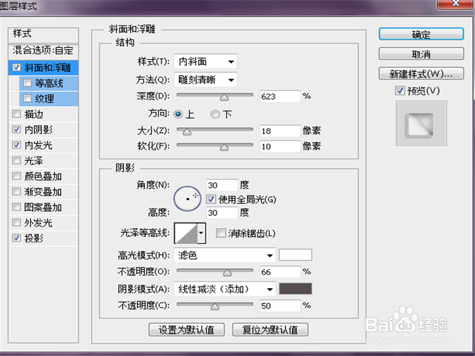Click the shadow opacity field 50
475x356 pixels.
tap(280, 306)
